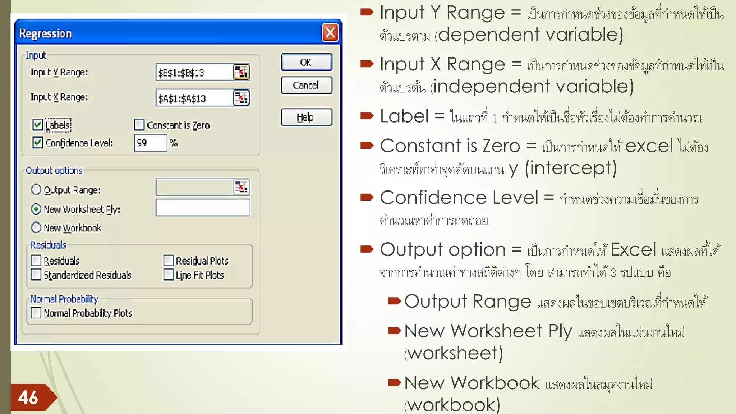
Task: Enable the Constant is Zero checkbox
Action: (x=139, y=125)
